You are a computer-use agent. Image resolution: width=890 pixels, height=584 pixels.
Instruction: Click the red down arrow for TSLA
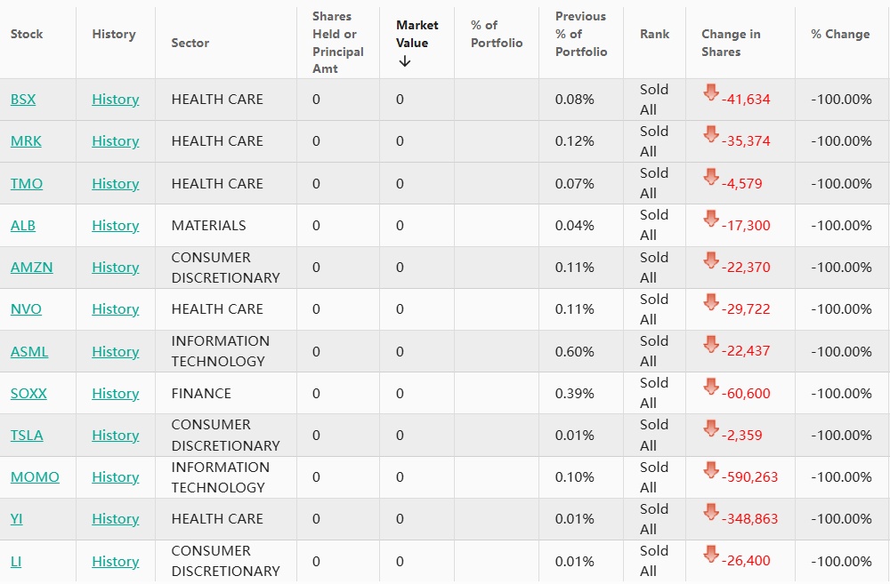point(710,428)
